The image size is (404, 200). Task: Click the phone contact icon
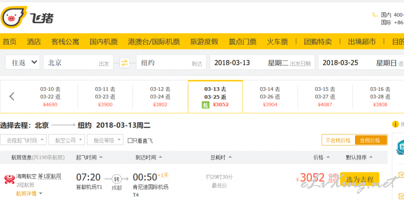pos(375,15)
